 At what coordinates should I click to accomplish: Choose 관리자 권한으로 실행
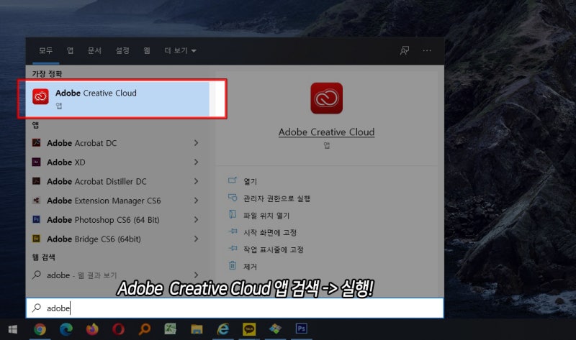276,198
